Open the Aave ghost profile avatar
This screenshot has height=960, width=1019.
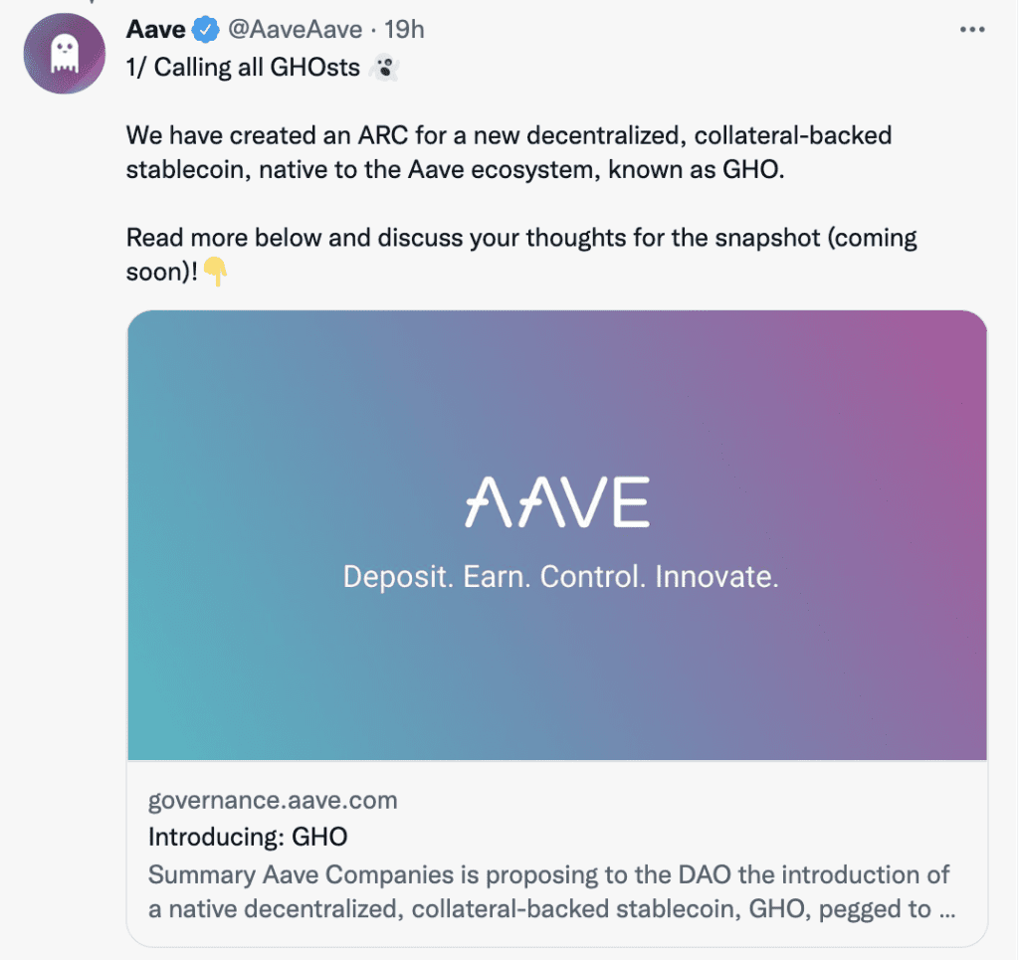tap(65, 54)
